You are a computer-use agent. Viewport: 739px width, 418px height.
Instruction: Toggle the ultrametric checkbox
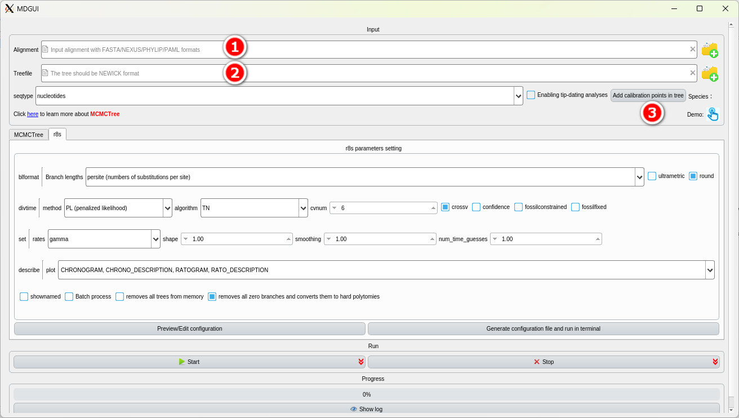652,176
